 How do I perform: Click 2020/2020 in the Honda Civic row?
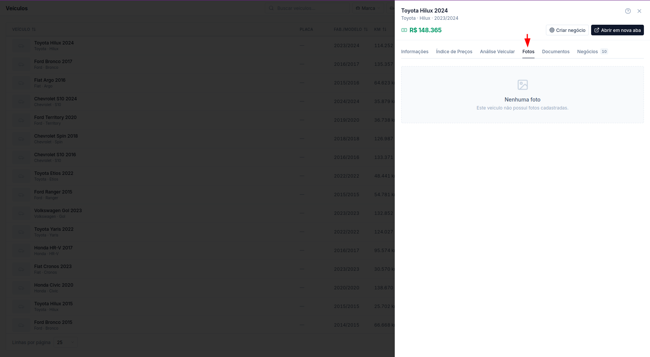(346, 288)
